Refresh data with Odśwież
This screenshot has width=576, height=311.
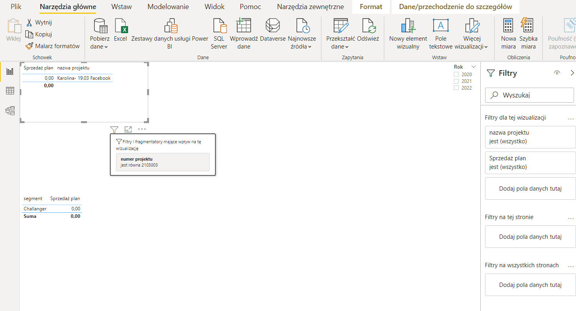(368, 30)
